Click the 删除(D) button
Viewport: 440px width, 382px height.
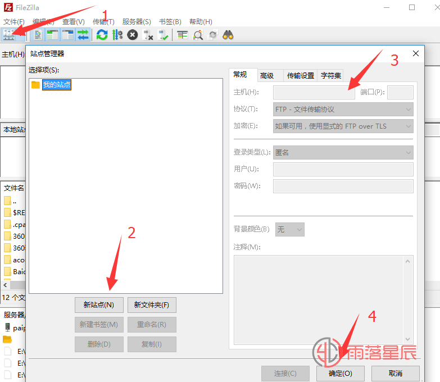[x=99, y=344]
